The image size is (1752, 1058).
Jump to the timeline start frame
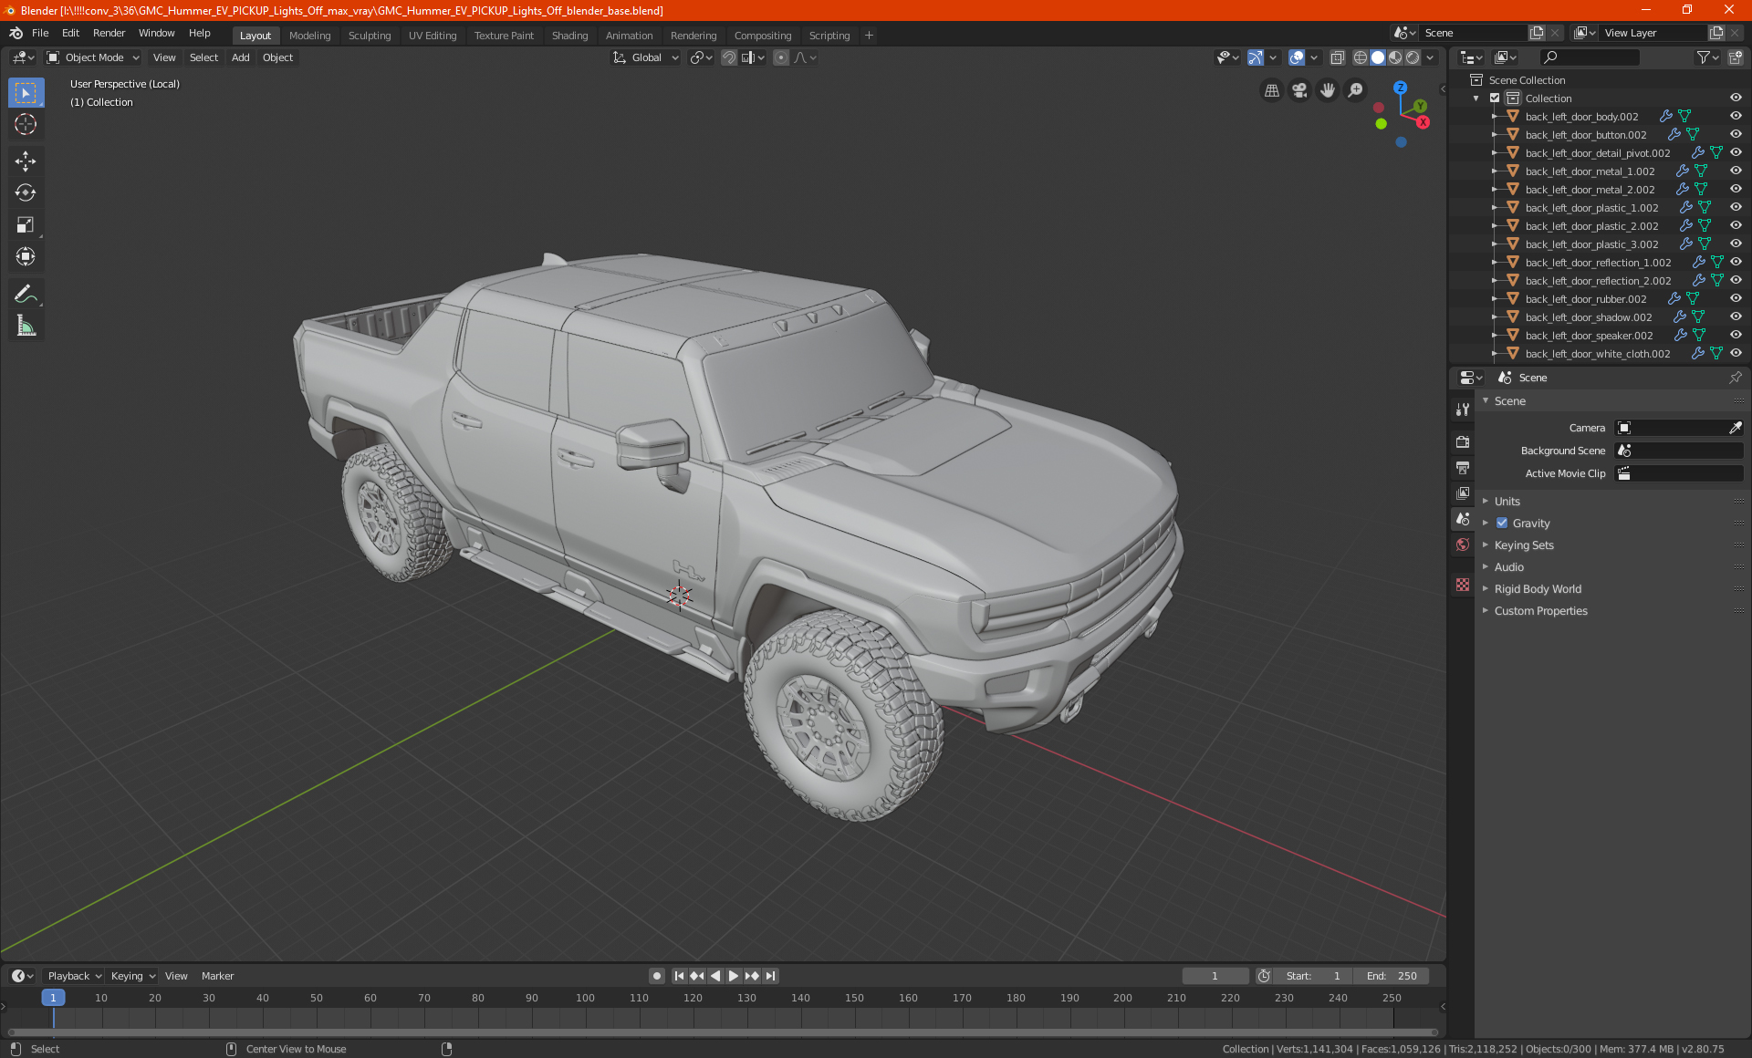click(679, 976)
